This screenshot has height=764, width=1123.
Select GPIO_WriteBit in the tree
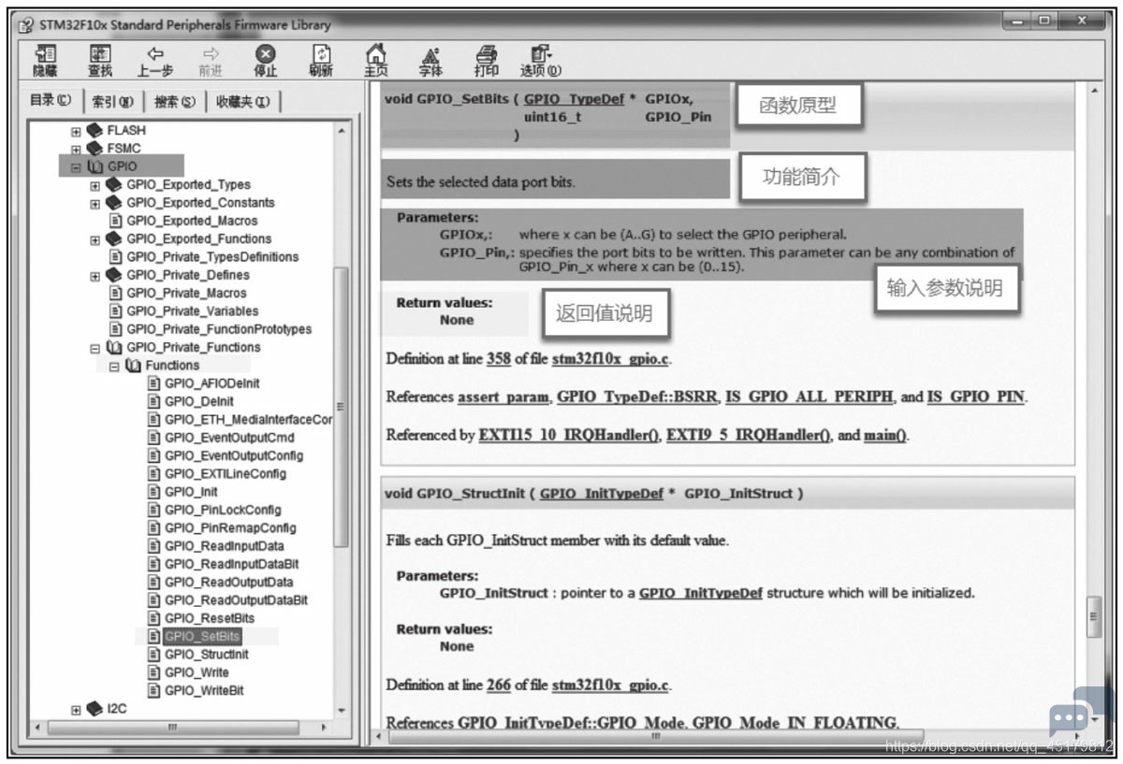pos(204,691)
